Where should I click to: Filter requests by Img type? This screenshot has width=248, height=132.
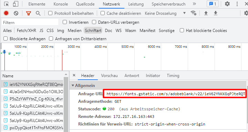(x=61, y=31)
